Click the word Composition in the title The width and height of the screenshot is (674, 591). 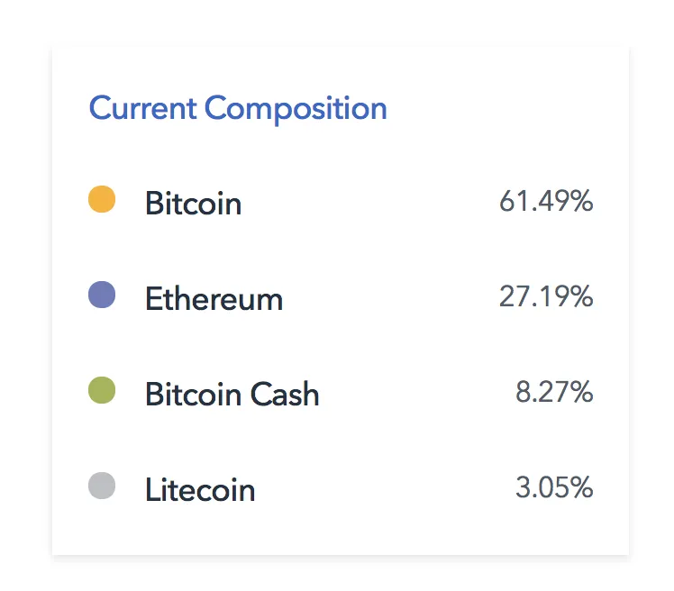coord(296,110)
